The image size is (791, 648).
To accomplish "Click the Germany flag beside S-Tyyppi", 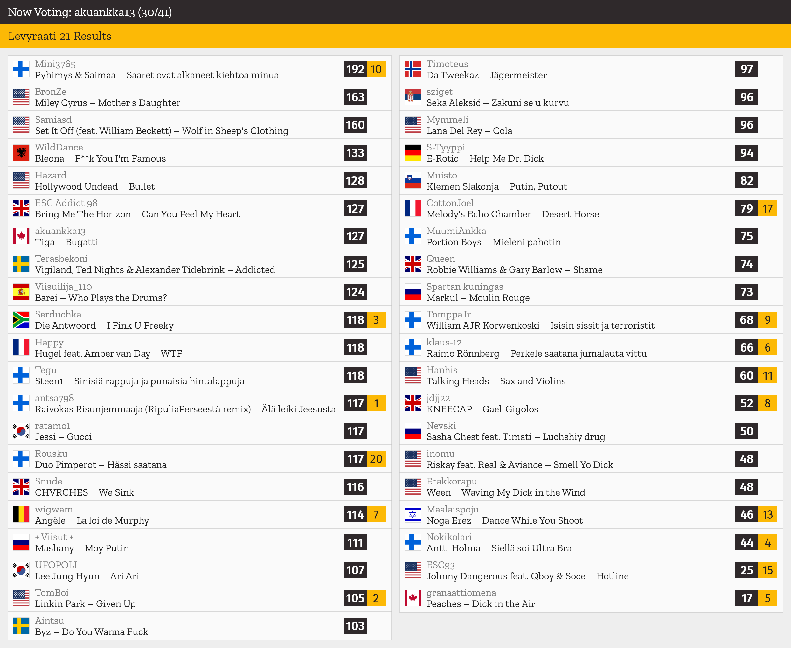I will click(x=413, y=153).
